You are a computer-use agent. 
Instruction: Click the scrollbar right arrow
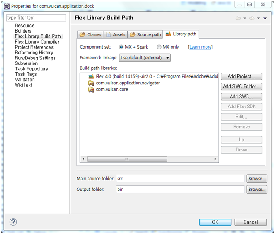coord(215,159)
